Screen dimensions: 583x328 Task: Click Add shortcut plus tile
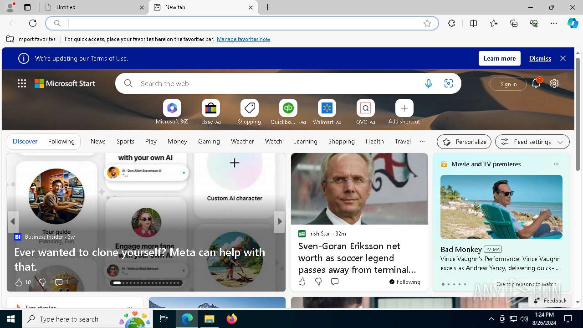[404, 112]
